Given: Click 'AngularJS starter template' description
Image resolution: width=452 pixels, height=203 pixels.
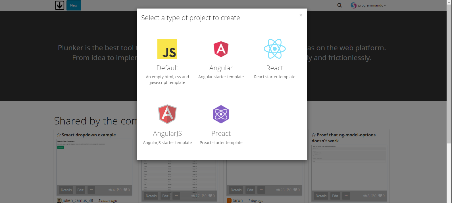Looking at the screenshot, I should 167,143.
